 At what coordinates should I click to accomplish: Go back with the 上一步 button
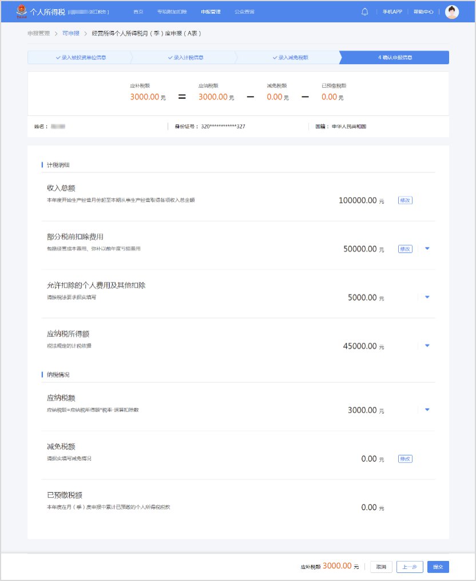[410, 567]
